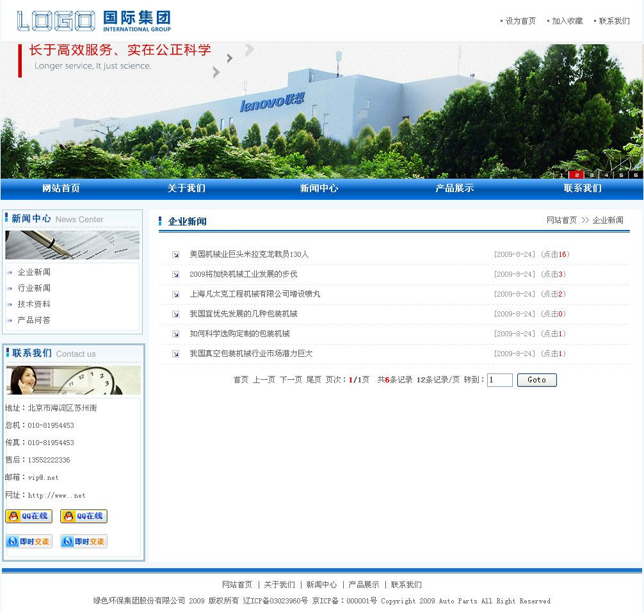This screenshot has width=644, height=613.
Task: Switch banner to slide 2
Action: point(577,175)
